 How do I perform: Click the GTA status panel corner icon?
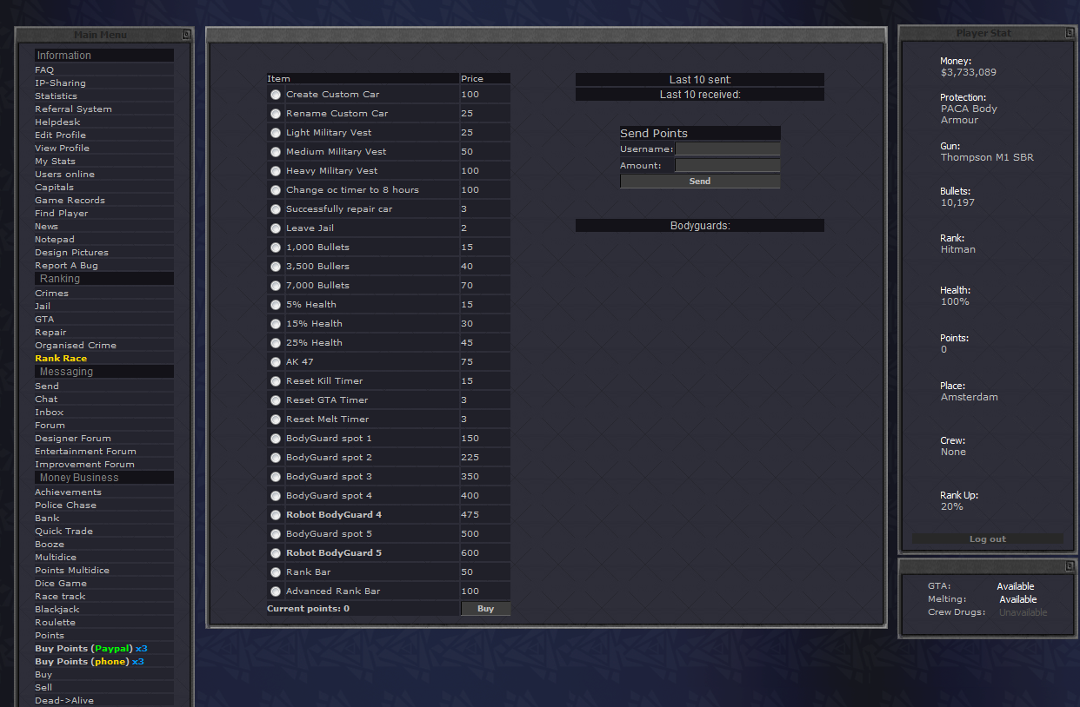click(x=1070, y=565)
